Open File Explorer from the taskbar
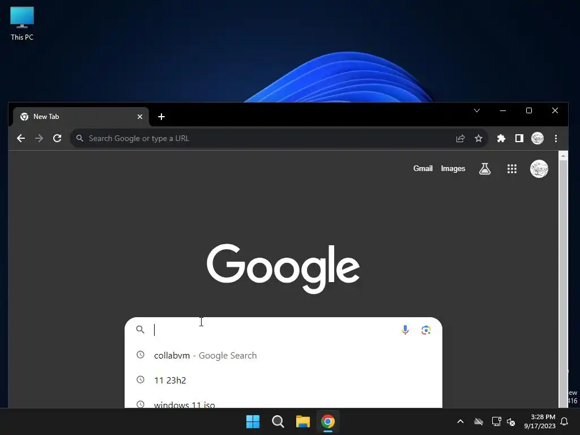Image resolution: width=580 pixels, height=435 pixels. (x=303, y=421)
